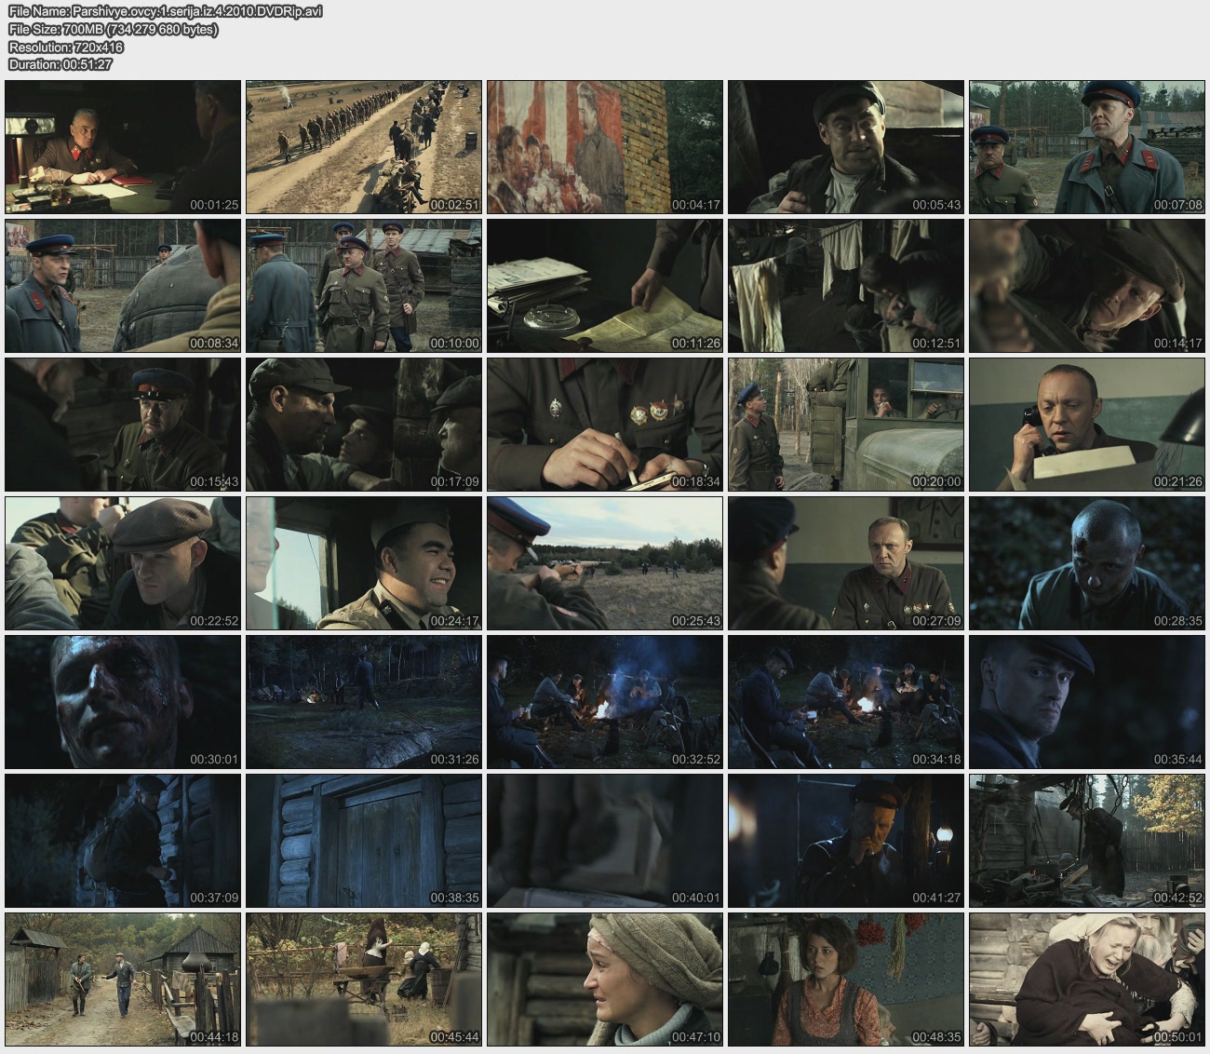Open the village road thumbnail at 00:44:18

tap(123, 980)
